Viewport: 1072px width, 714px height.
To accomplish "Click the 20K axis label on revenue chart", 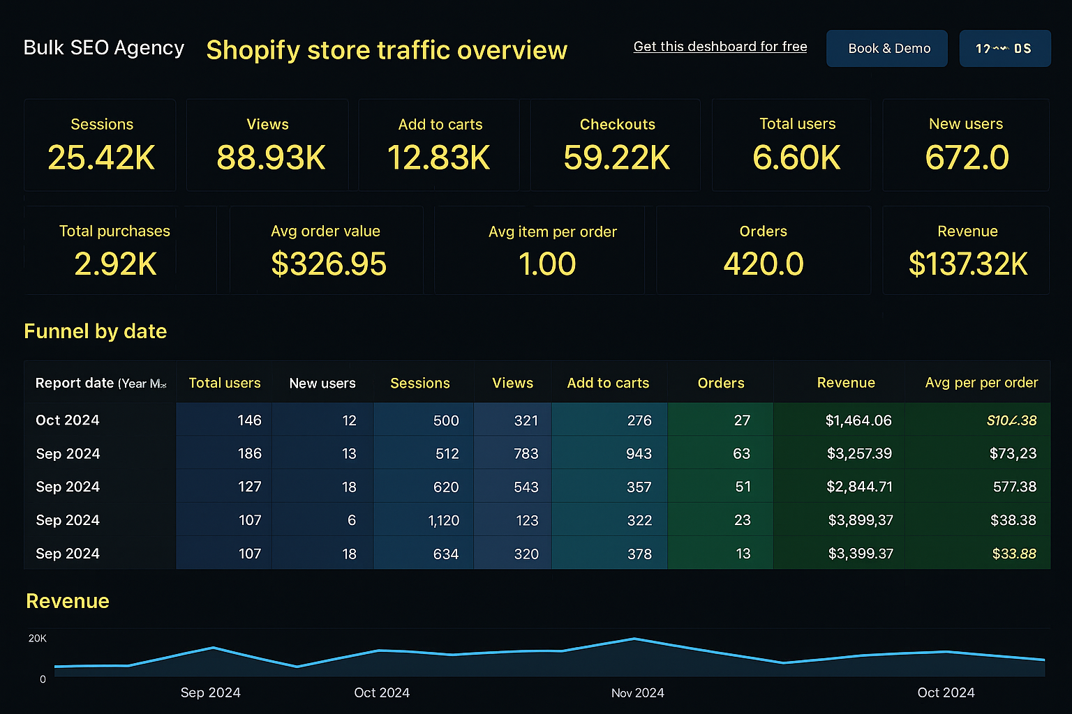I will pyautogui.click(x=38, y=638).
